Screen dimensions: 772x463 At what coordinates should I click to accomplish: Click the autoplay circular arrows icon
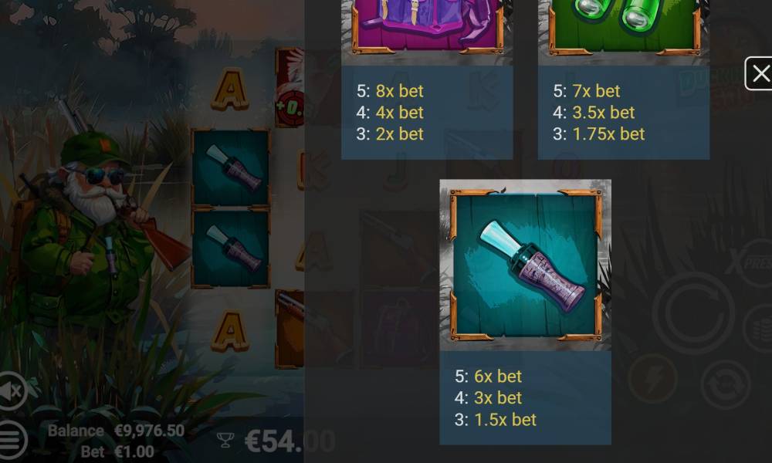coord(725,384)
